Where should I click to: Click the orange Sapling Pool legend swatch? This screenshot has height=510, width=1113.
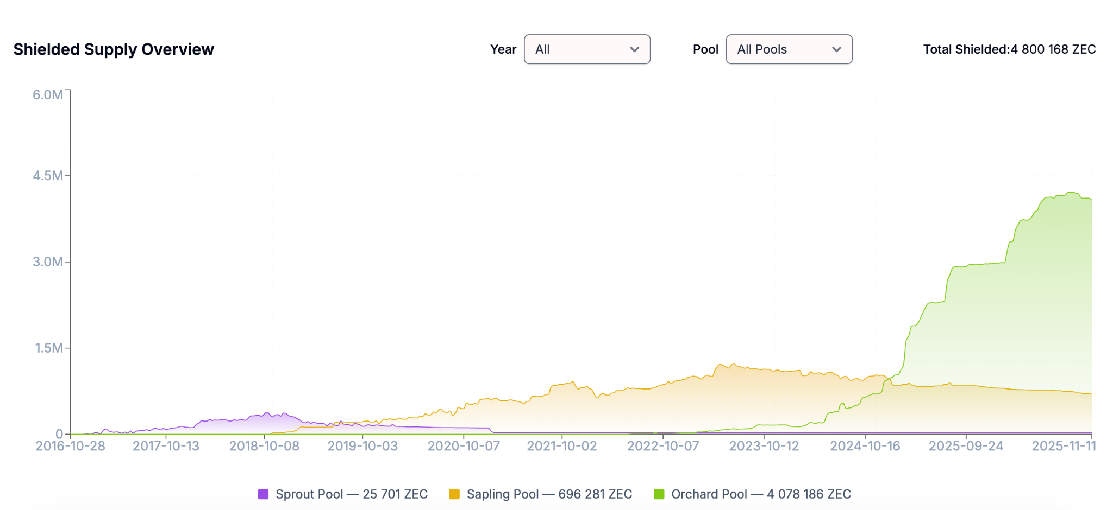coord(454,494)
